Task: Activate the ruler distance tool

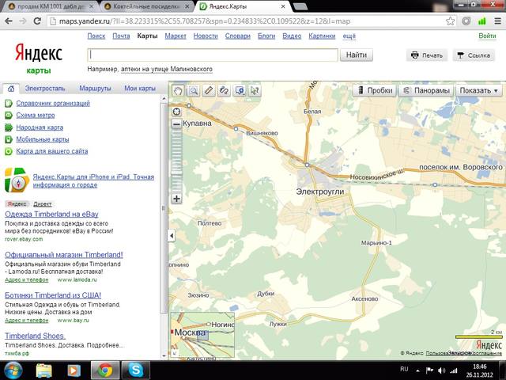Action: click(x=209, y=91)
